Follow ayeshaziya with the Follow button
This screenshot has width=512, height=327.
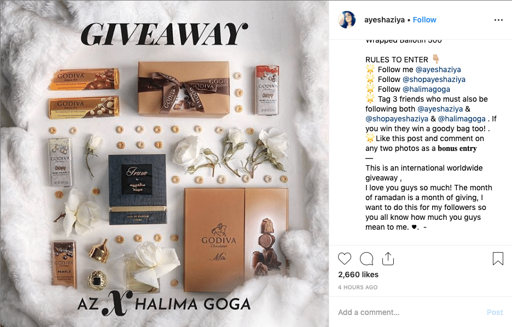[x=424, y=20]
